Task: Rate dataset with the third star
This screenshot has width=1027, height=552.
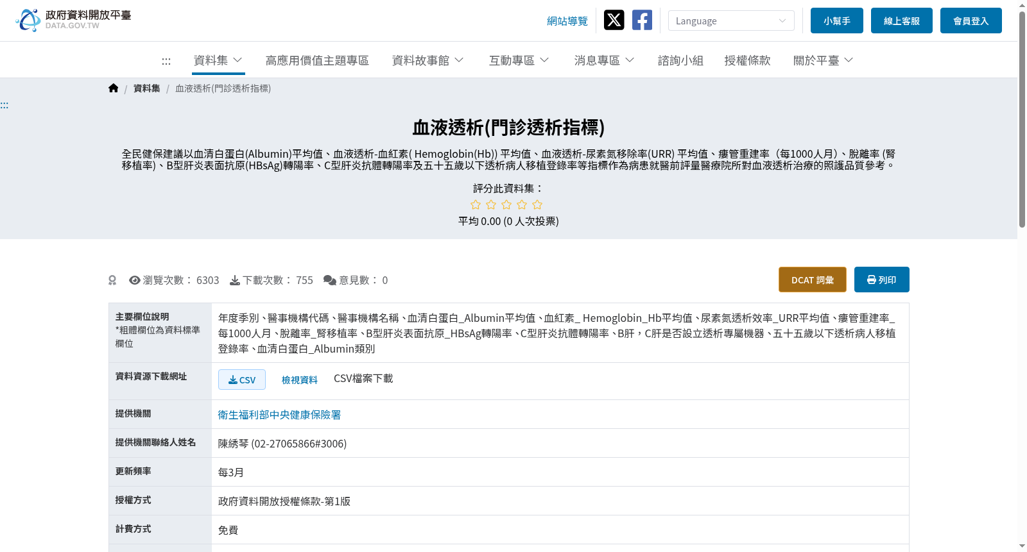Action: coord(506,205)
